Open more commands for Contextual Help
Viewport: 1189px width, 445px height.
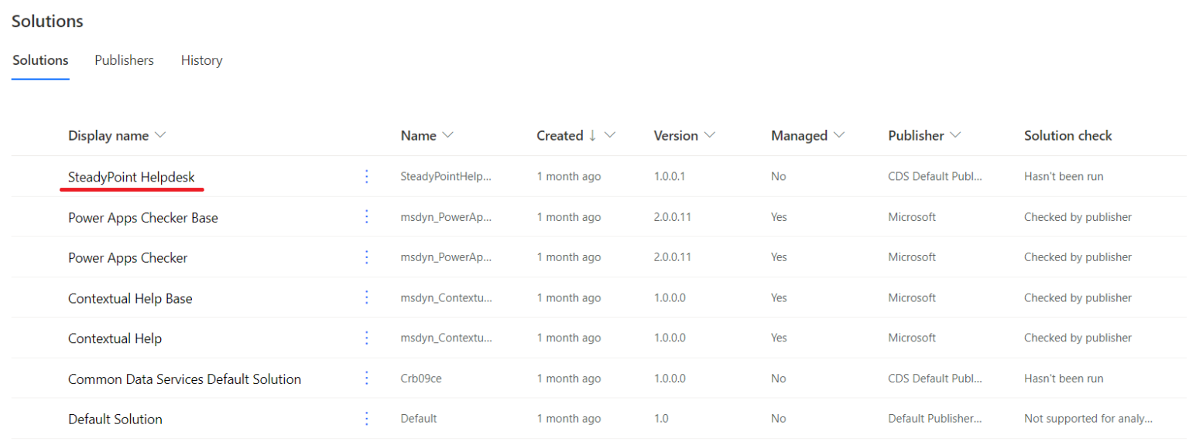tap(366, 338)
